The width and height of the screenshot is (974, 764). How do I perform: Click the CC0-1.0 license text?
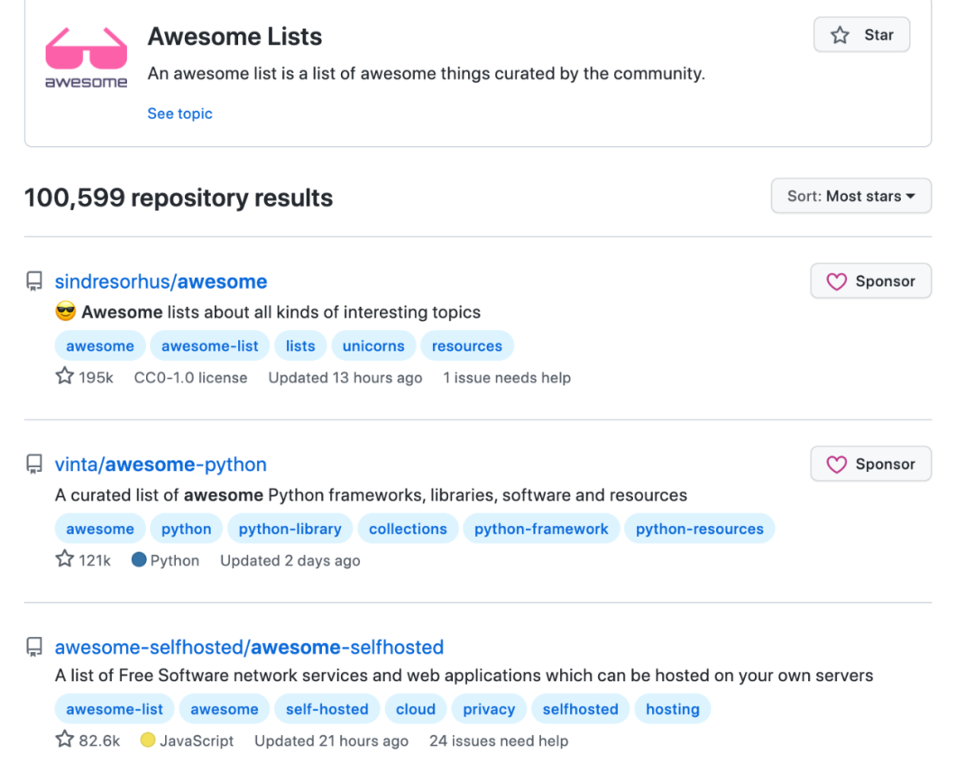[x=190, y=378]
